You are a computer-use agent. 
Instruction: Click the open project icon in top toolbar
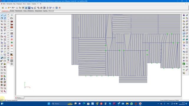pyautogui.click(x=9, y=8)
